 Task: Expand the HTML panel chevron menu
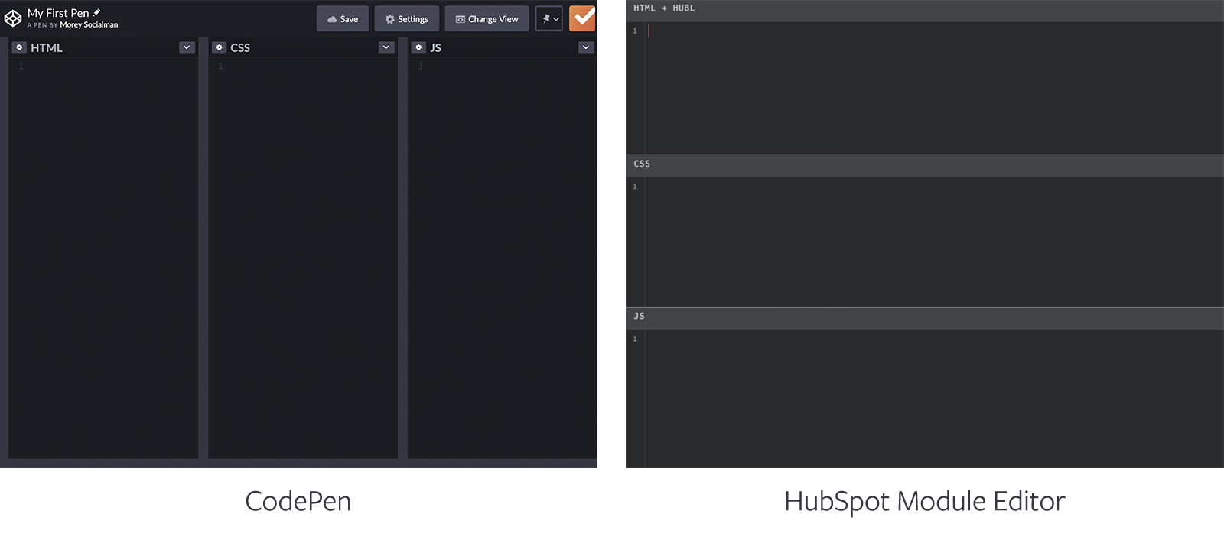187,47
